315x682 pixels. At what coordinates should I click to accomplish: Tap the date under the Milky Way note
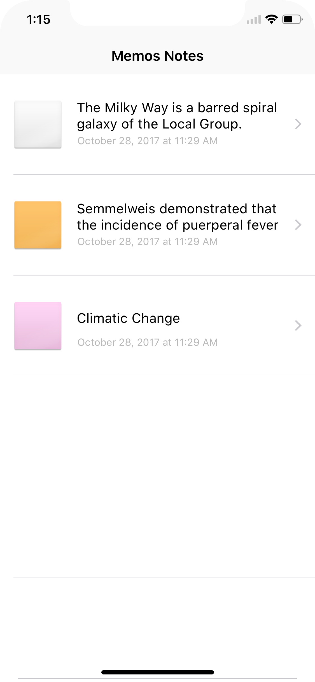click(x=148, y=141)
